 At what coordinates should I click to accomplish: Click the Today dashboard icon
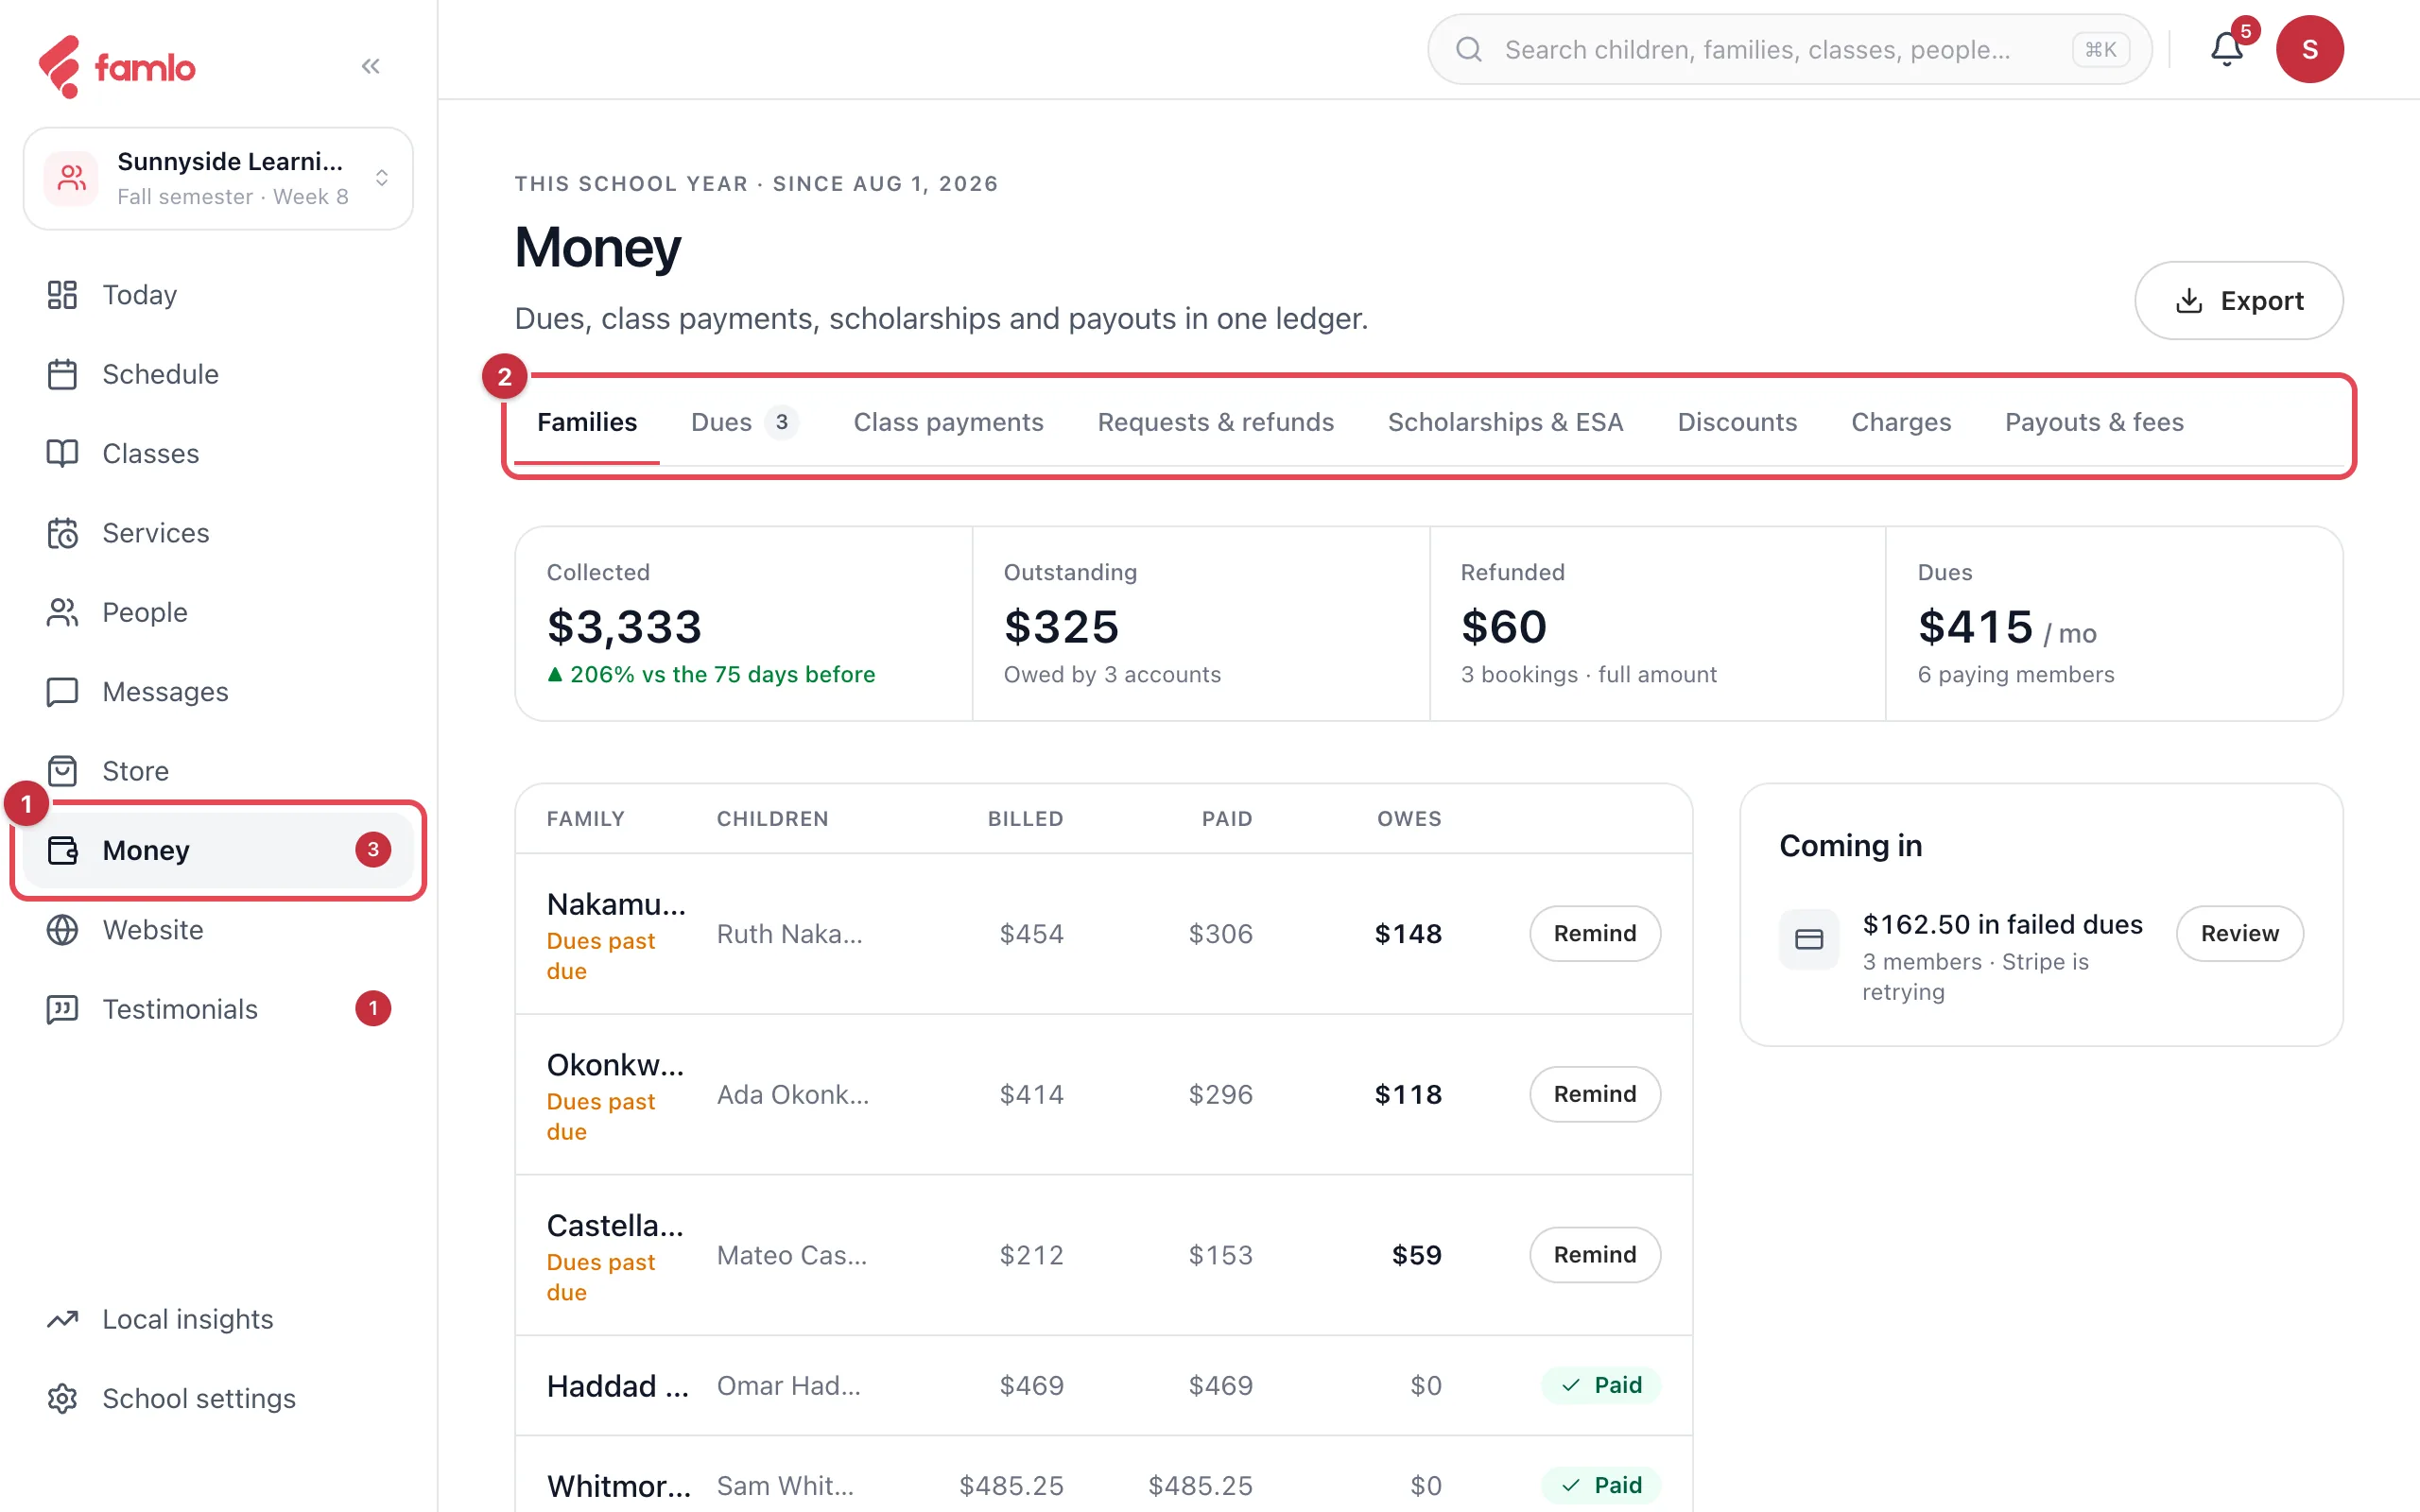[x=62, y=295]
